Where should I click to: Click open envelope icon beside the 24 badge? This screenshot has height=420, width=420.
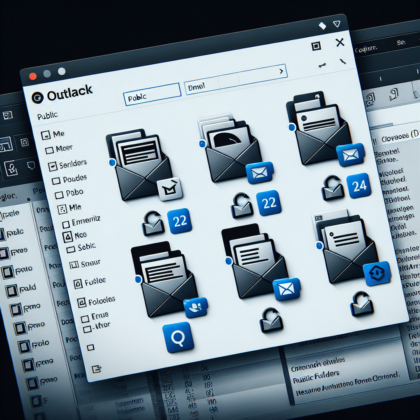(x=333, y=188)
